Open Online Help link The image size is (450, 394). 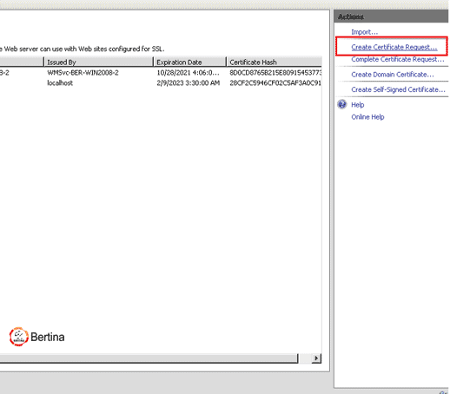pos(367,117)
